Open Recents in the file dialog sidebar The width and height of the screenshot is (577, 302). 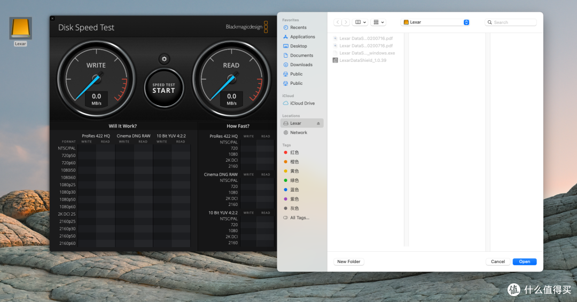click(298, 28)
